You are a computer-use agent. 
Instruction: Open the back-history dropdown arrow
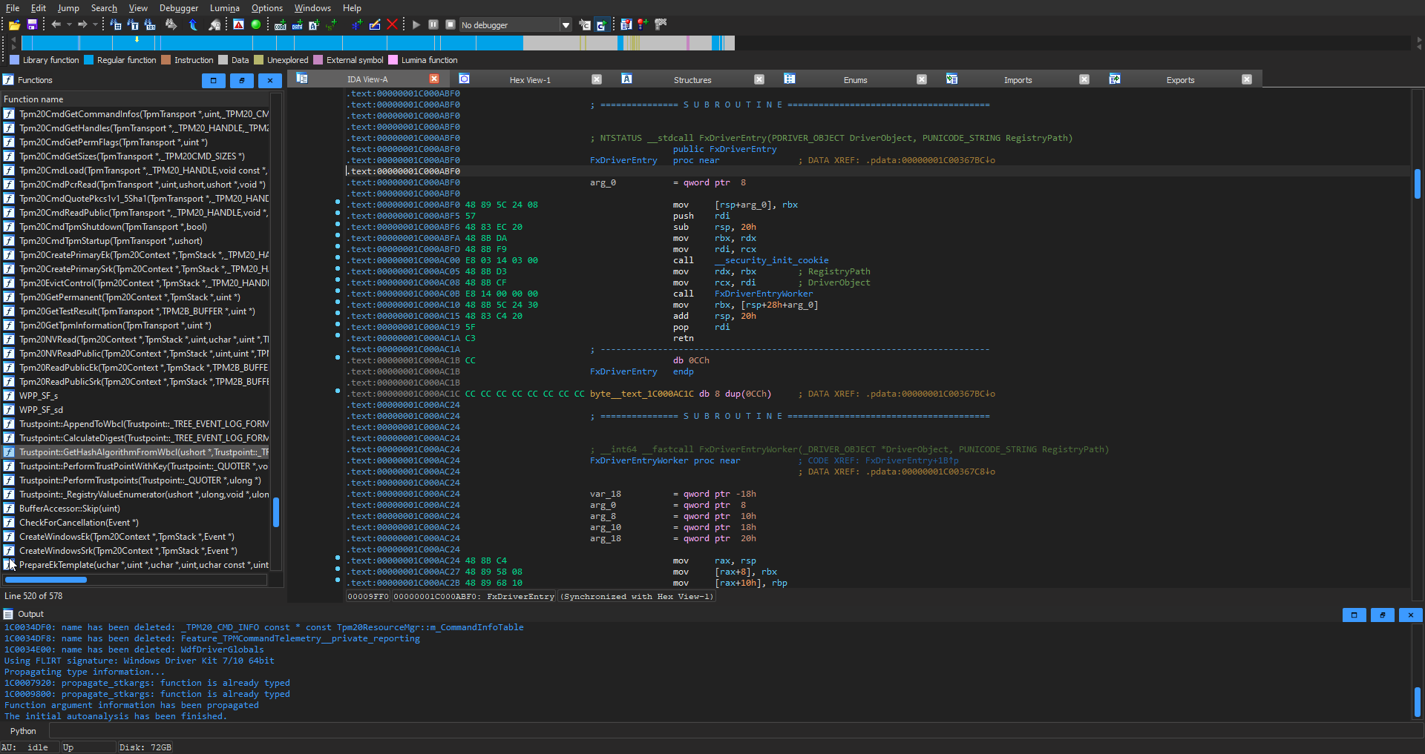[69, 24]
